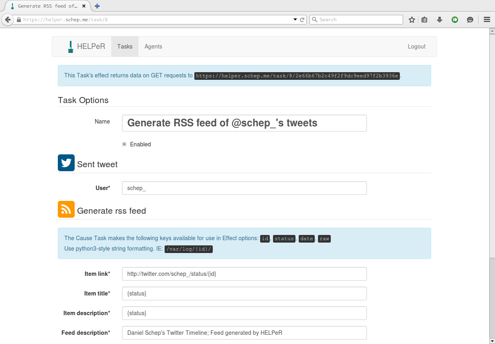Click the 'raw' key tag

pyautogui.click(x=324, y=239)
